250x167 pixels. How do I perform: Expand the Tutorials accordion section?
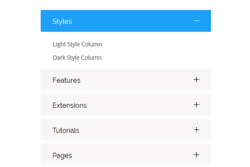[126, 130]
